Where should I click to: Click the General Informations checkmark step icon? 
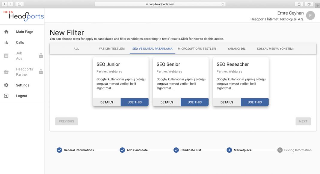(59, 150)
